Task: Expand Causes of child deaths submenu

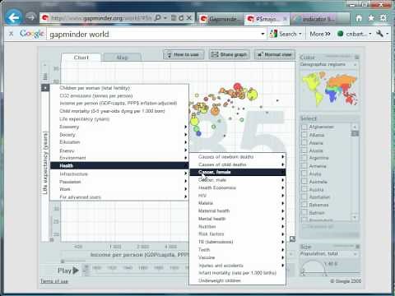Action: point(238,164)
